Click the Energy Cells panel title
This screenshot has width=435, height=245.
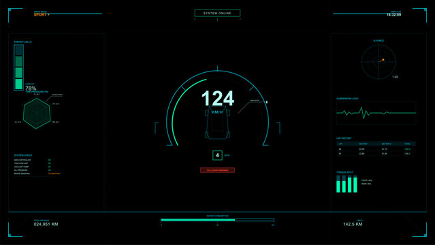(x=22, y=42)
